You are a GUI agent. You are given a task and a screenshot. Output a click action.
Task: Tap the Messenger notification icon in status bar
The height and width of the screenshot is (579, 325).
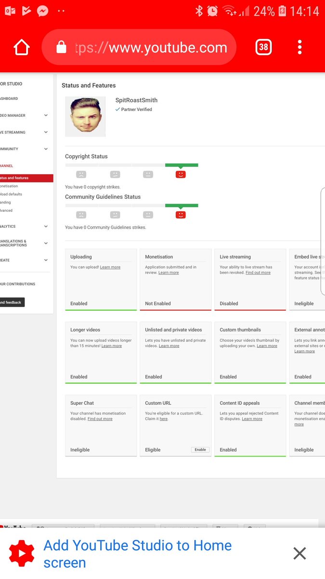(42, 11)
